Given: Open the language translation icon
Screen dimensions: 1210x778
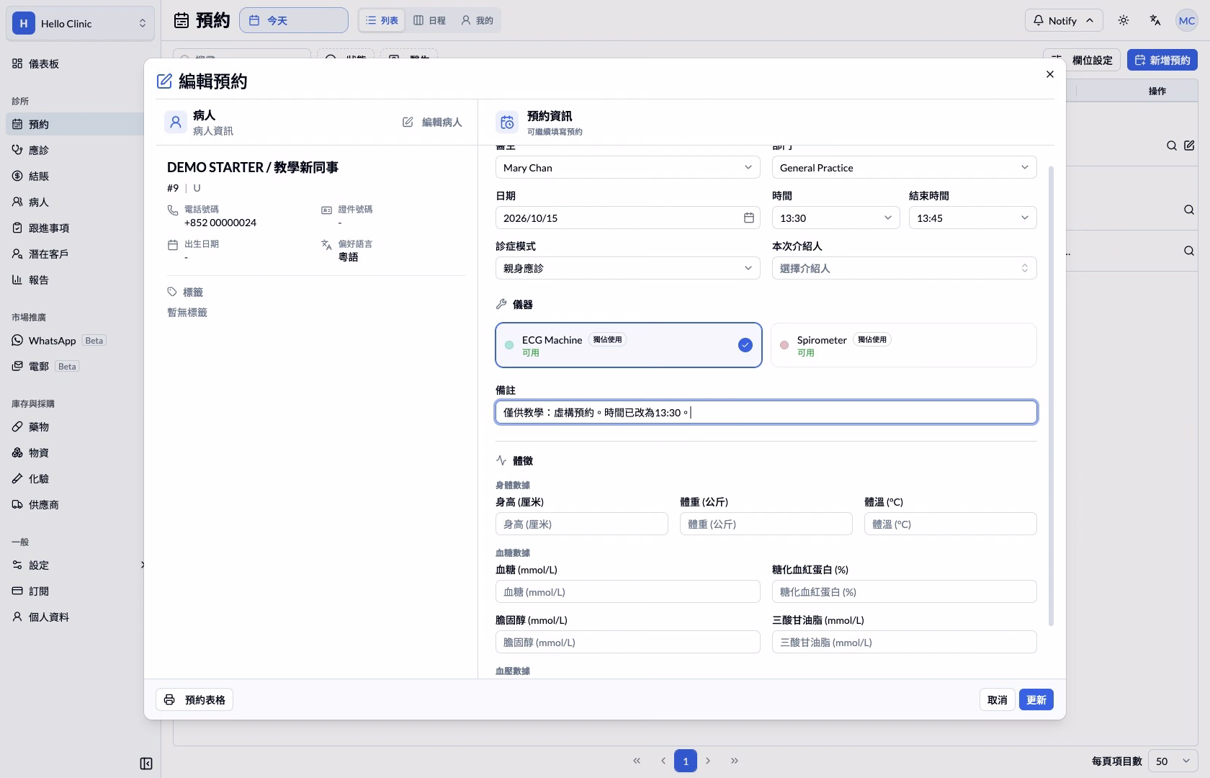Looking at the screenshot, I should click(1155, 20).
